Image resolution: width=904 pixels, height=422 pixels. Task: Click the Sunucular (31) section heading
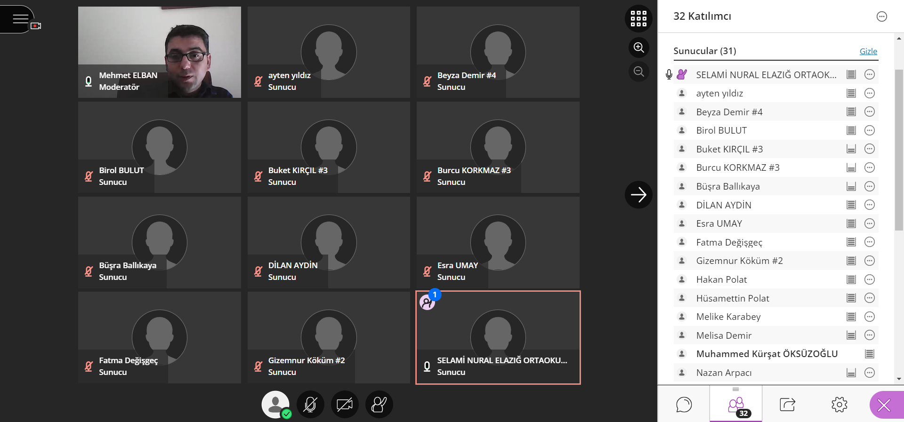(705, 51)
